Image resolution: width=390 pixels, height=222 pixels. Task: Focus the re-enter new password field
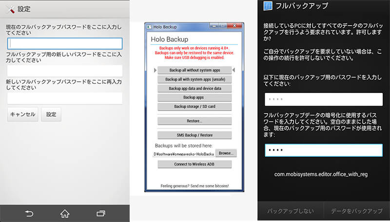point(65,98)
